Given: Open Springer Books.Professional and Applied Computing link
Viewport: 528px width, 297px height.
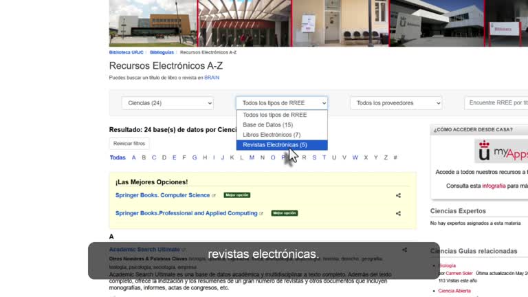Looking at the screenshot, I should (186, 213).
